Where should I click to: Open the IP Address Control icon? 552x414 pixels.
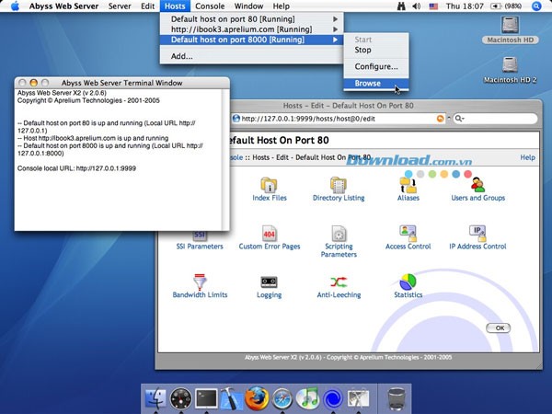point(477,234)
